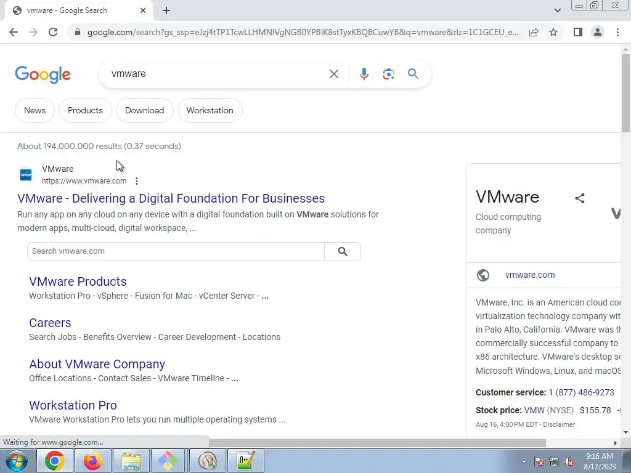Click the Search vmware.com input field

pos(176,251)
